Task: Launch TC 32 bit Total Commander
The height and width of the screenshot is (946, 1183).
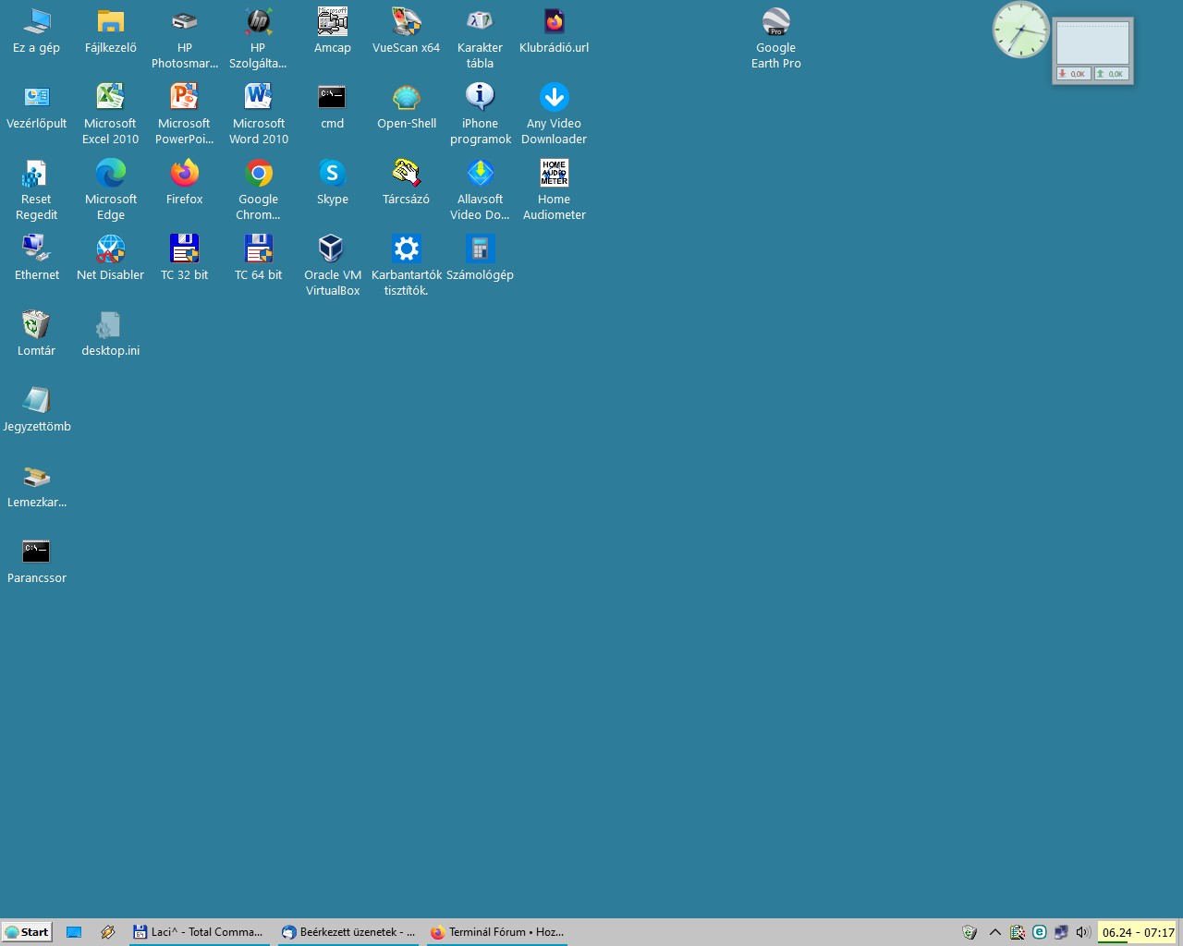Action: click(x=185, y=258)
